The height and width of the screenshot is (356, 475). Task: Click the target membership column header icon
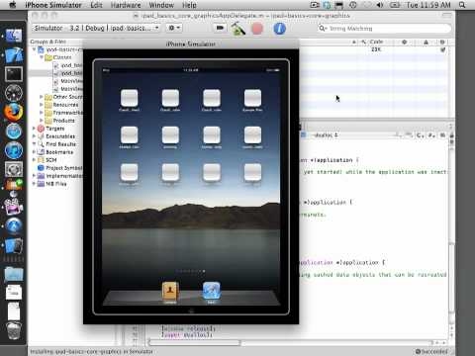[x=442, y=42]
